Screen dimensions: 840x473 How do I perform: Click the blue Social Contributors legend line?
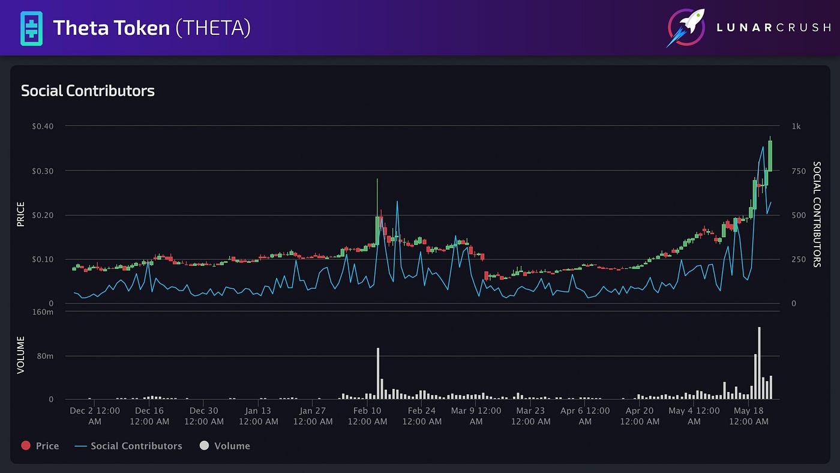click(80, 446)
